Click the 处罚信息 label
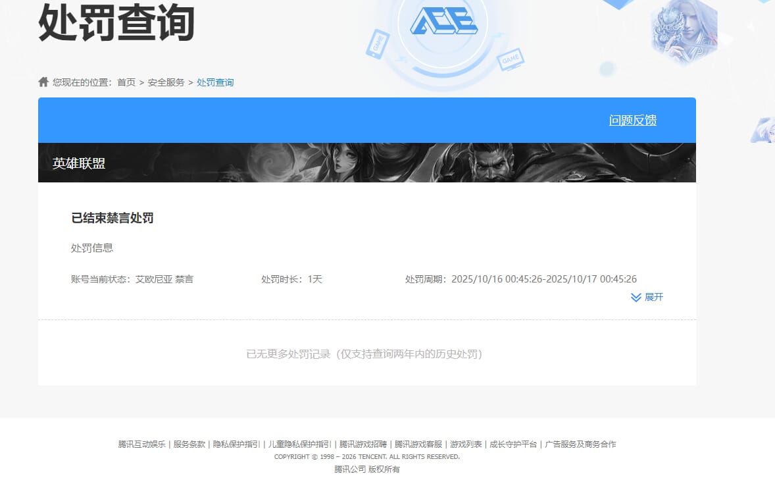 92,248
